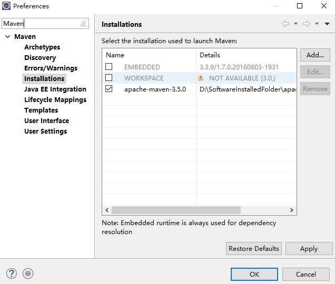Confirm with the OK button
The image size is (335, 284).
click(254, 274)
